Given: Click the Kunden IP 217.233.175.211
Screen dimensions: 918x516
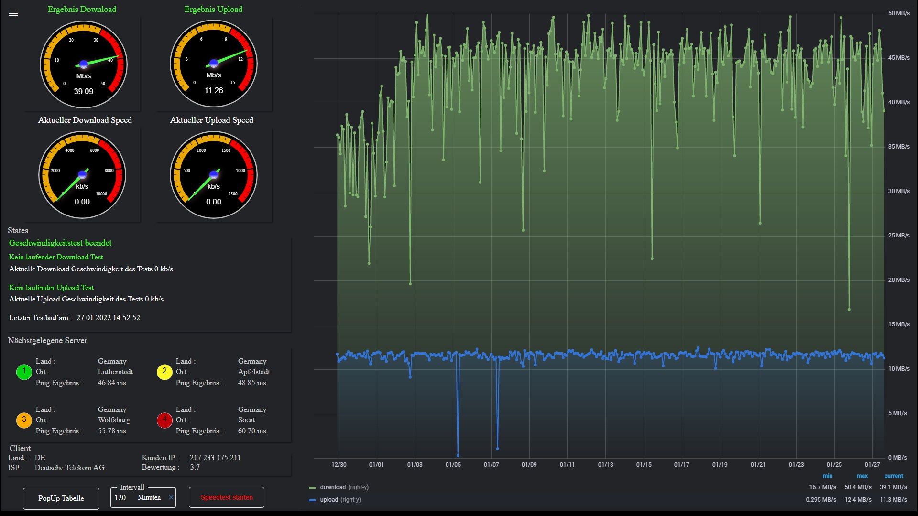Looking at the screenshot, I should pos(215,458).
